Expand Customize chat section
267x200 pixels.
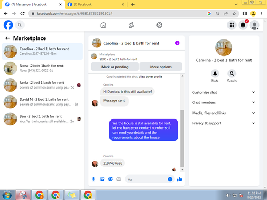coord(223,92)
